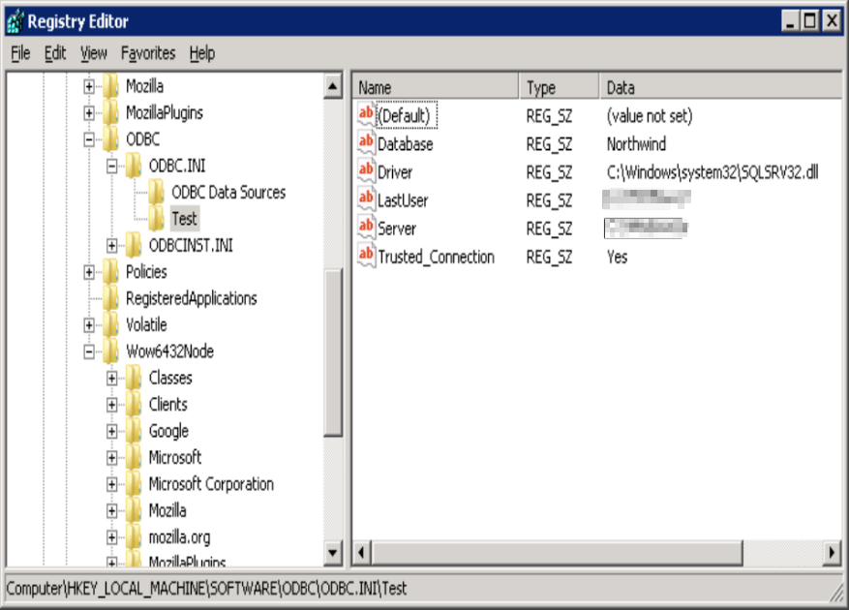Click the Yes data value
This screenshot has height=610, width=849.
[617, 257]
